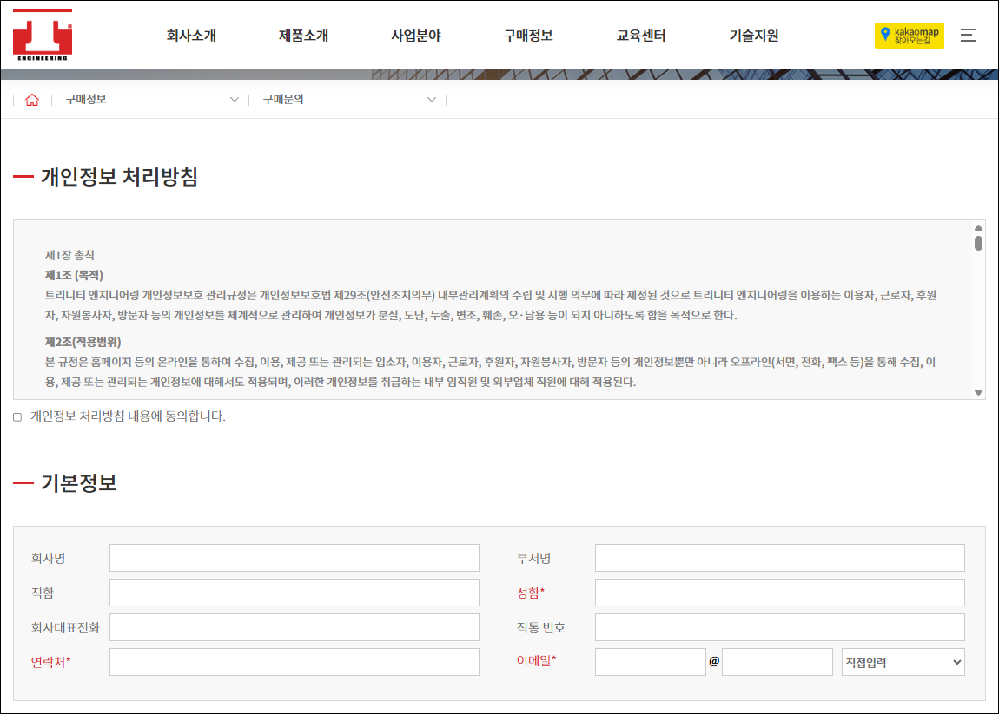Click the policy box scroll-down arrow
Screen dimensions: 999x714
tap(978, 393)
